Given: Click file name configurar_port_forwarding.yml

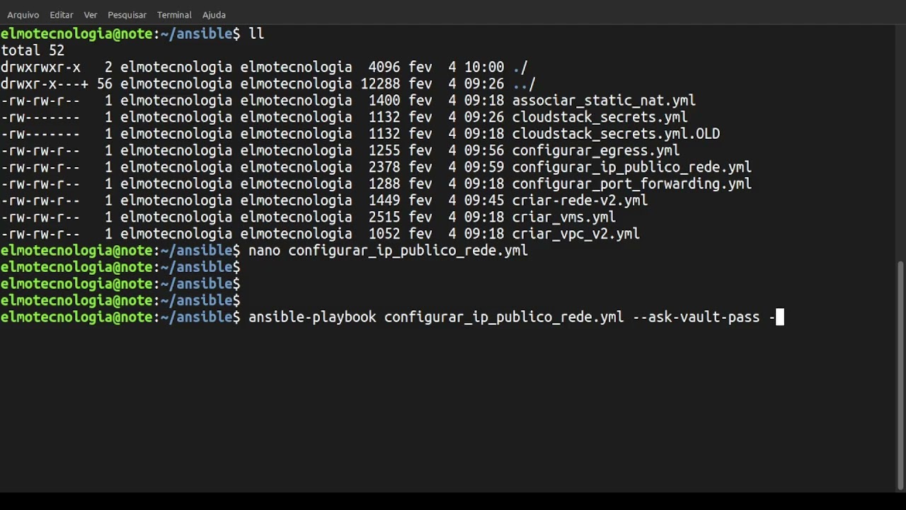Looking at the screenshot, I should pyautogui.click(x=632, y=183).
